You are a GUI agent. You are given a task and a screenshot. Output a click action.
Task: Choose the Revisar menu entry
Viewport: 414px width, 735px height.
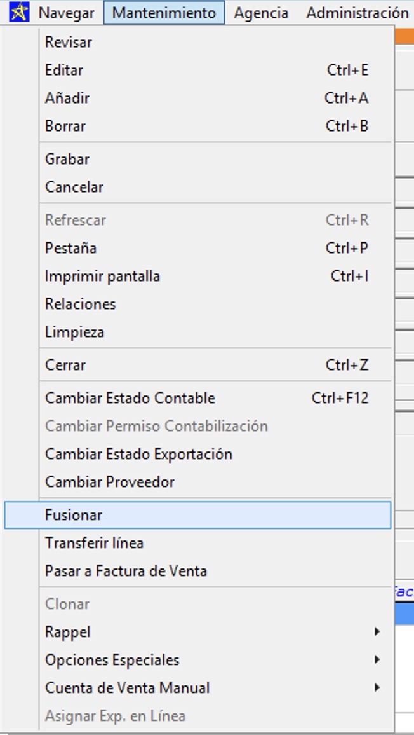coord(69,42)
